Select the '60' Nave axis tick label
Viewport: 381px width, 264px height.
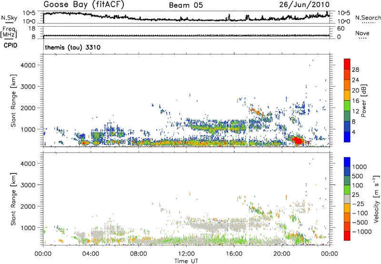341,29
